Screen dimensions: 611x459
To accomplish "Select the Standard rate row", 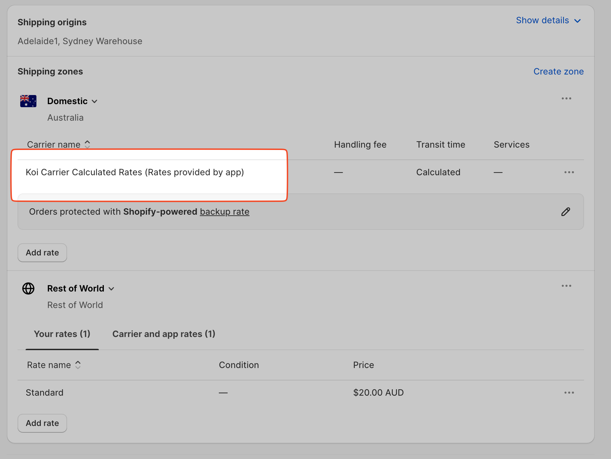I will (45, 393).
